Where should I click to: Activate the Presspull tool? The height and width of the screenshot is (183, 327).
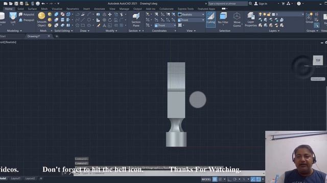[27, 20]
